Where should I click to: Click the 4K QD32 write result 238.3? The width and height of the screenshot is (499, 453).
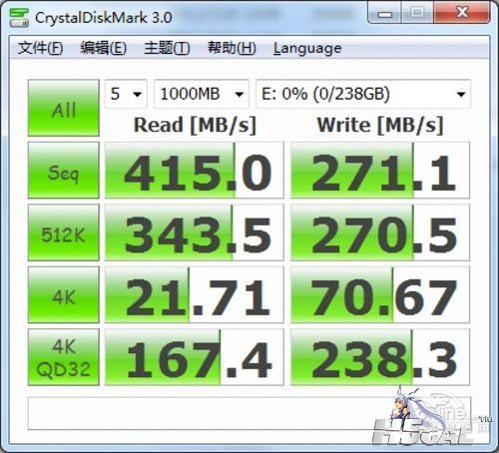point(380,357)
